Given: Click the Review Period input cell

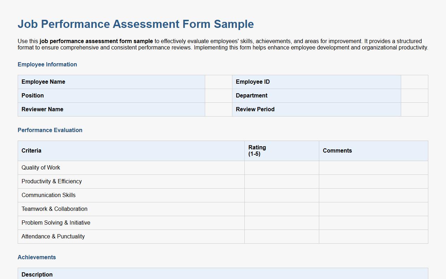Looking at the screenshot, I should pos(414,109).
